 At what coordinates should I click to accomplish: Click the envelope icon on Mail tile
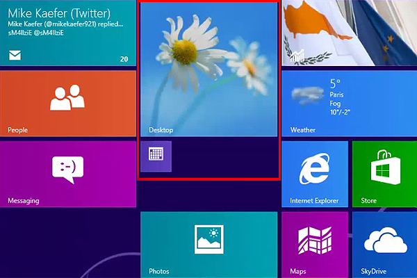15,56
